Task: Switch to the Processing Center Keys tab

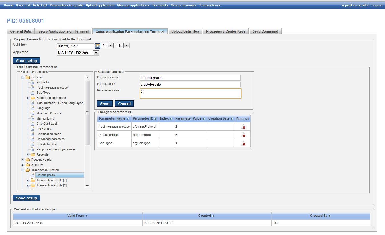Action: pyautogui.click(x=226, y=31)
